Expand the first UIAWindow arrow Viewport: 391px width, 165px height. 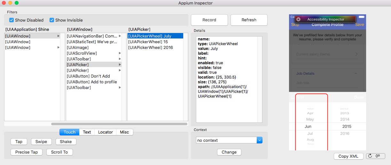click(x=59, y=36)
